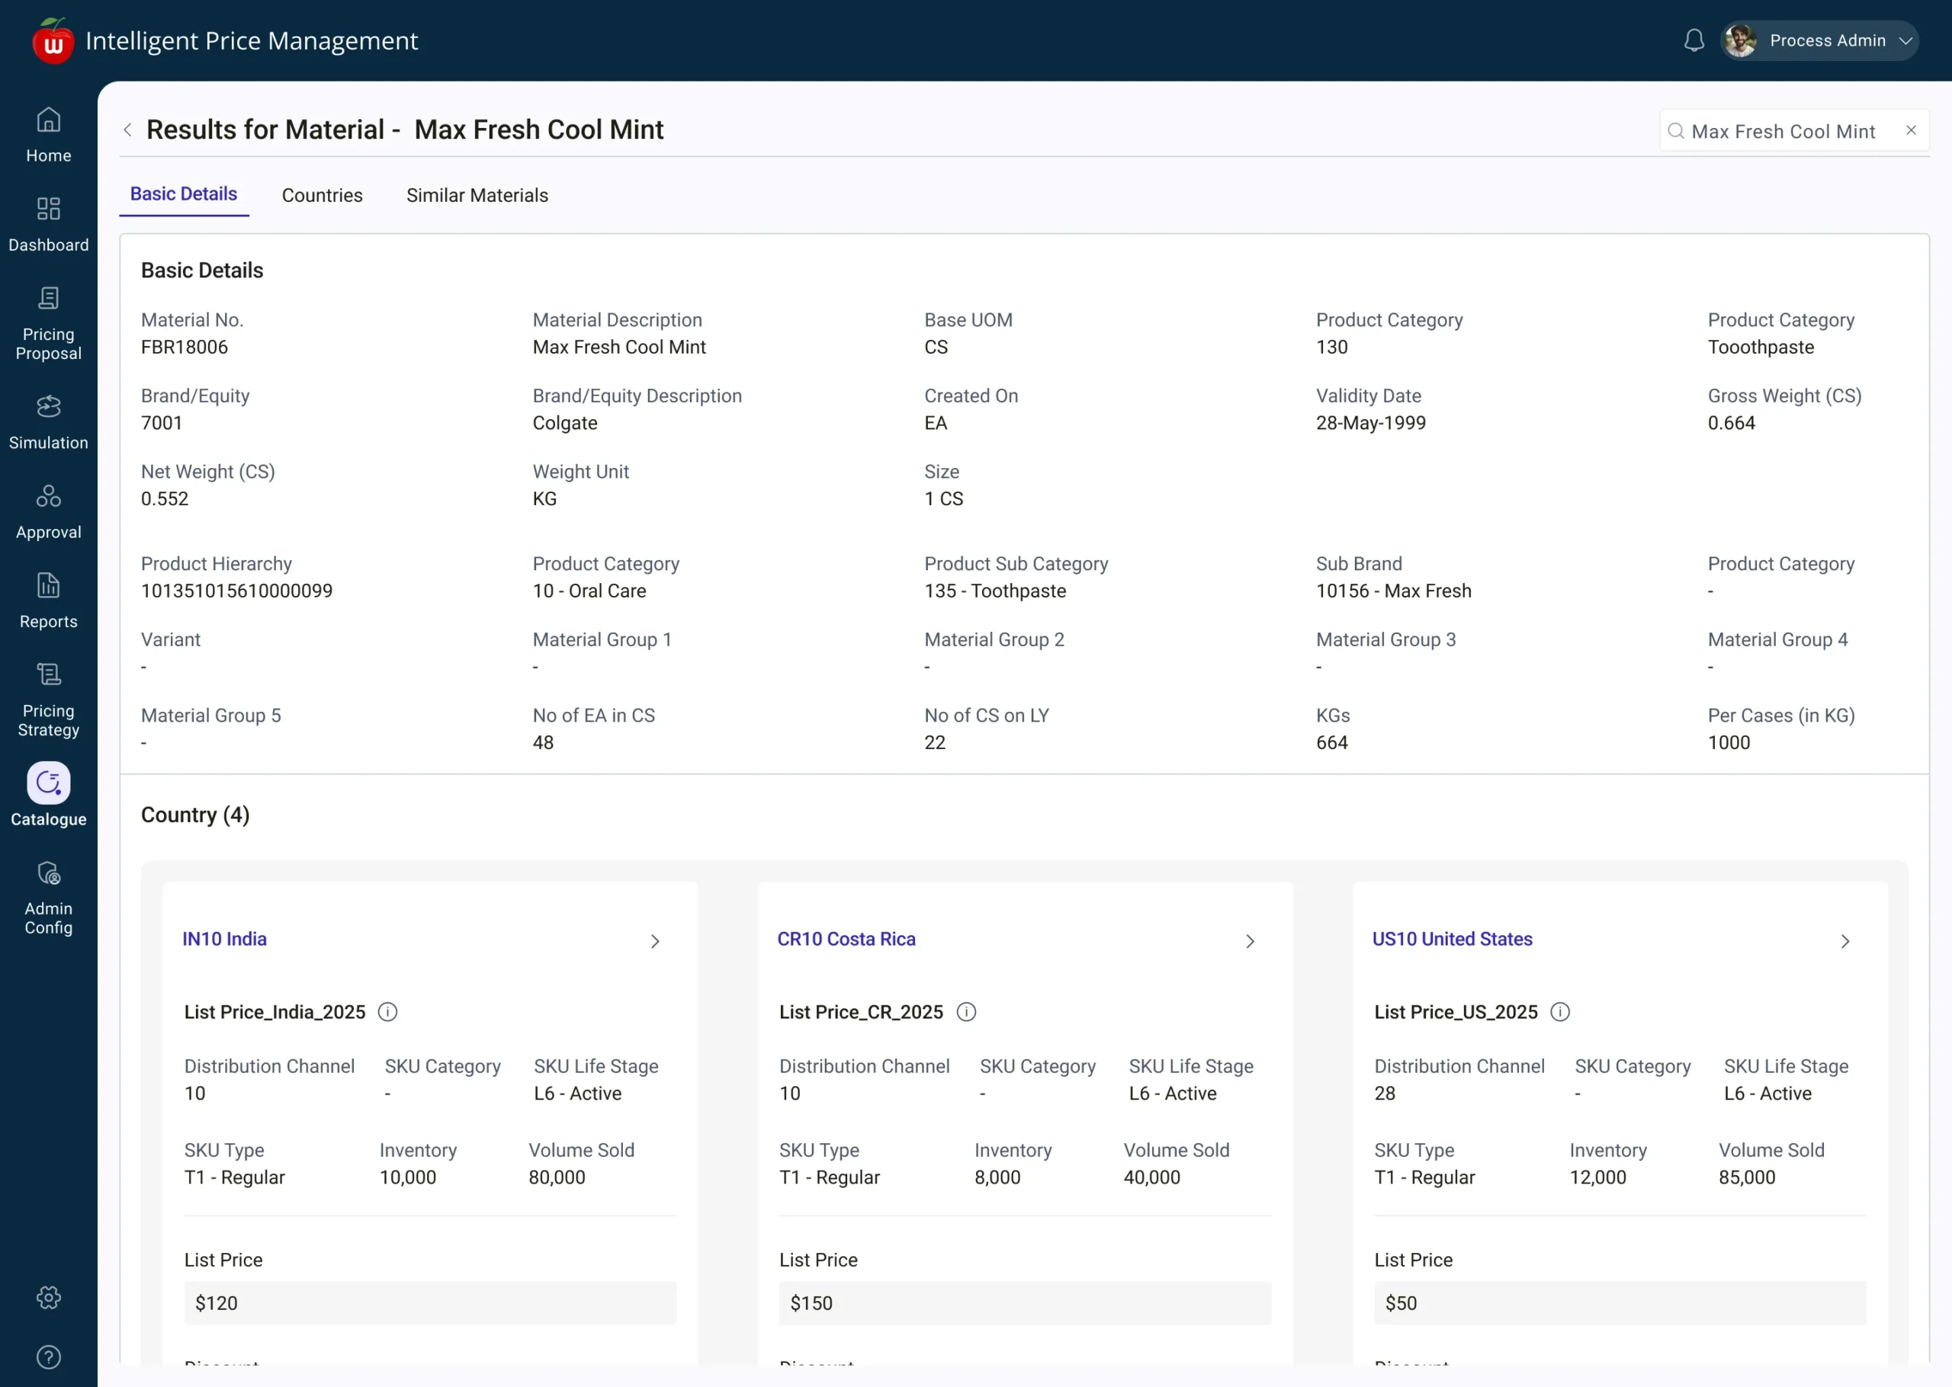Open the Home sidebar icon

(49, 120)
